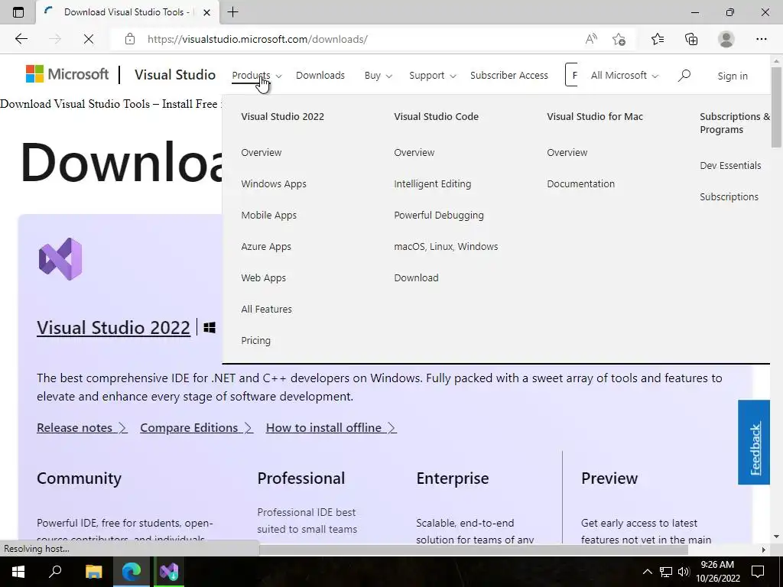This screenshot has width=783, height=587.
Task: Open the Release notes link
Action: tap(82, 428)
